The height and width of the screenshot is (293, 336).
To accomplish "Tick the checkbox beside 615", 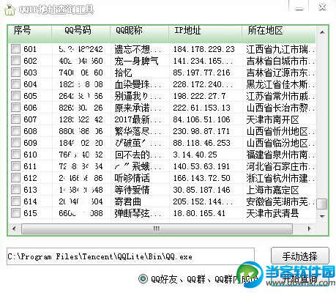I will click(15, 213).
